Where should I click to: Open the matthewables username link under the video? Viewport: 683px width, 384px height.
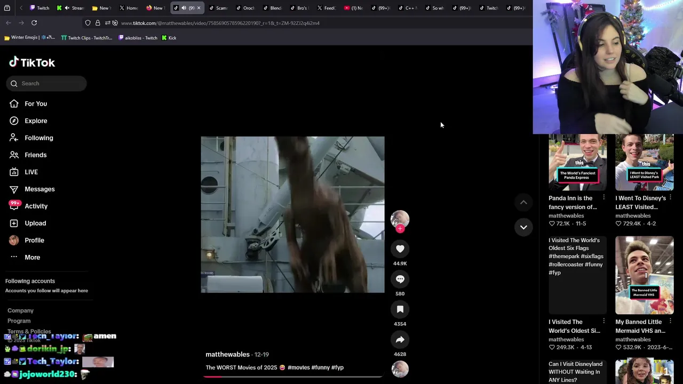pyautogui.click(x=228, y=354)
